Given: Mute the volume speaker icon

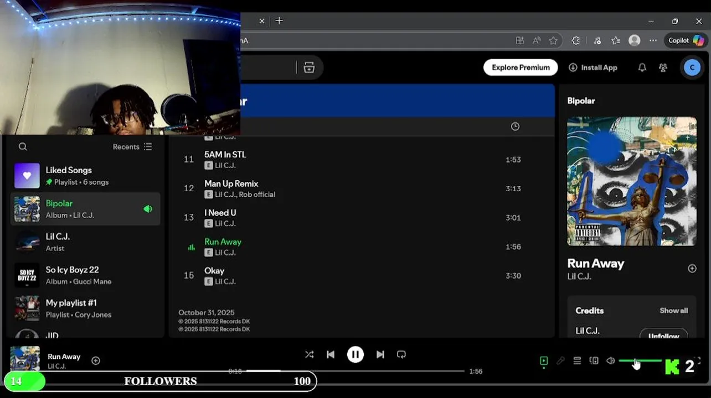Looking at the screenshot, I should coord(610,360).
